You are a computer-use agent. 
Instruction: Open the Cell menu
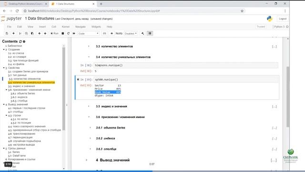tap(54, 27)
